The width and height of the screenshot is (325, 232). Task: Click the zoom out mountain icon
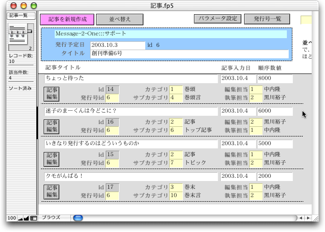click(20, 218)
